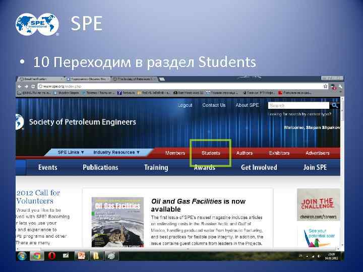Image resolution: width=363 pixels, height=272 pixels.
Task: Switch to the Email Verification tab
Action: click(x=41, y=79)
